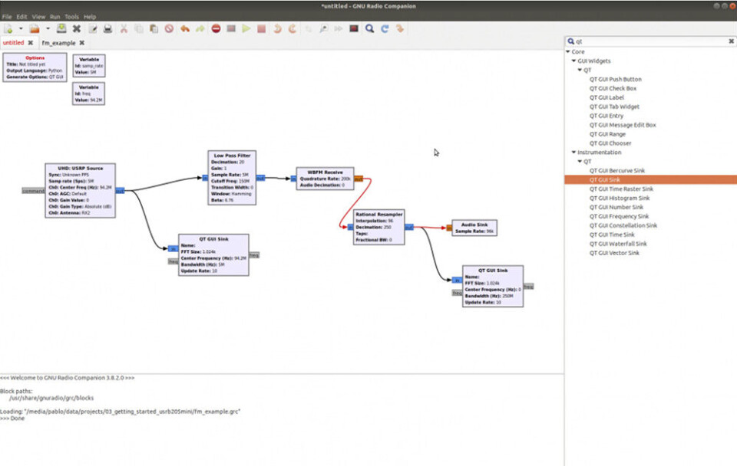Collapse the Core category in block tree
737x466 pixels.
pyautogui.click(x=568, y=51)
